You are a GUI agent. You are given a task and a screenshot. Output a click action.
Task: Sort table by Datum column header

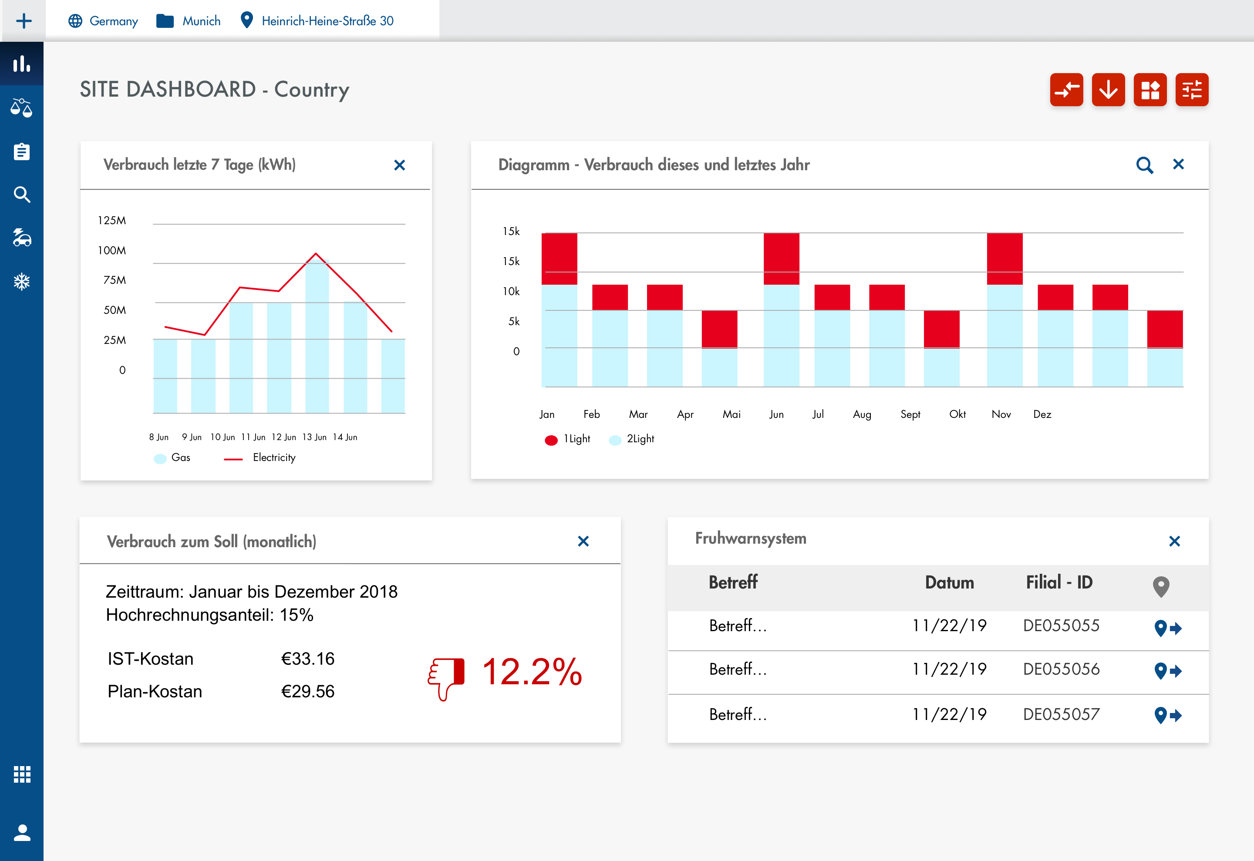pos(949,582)
